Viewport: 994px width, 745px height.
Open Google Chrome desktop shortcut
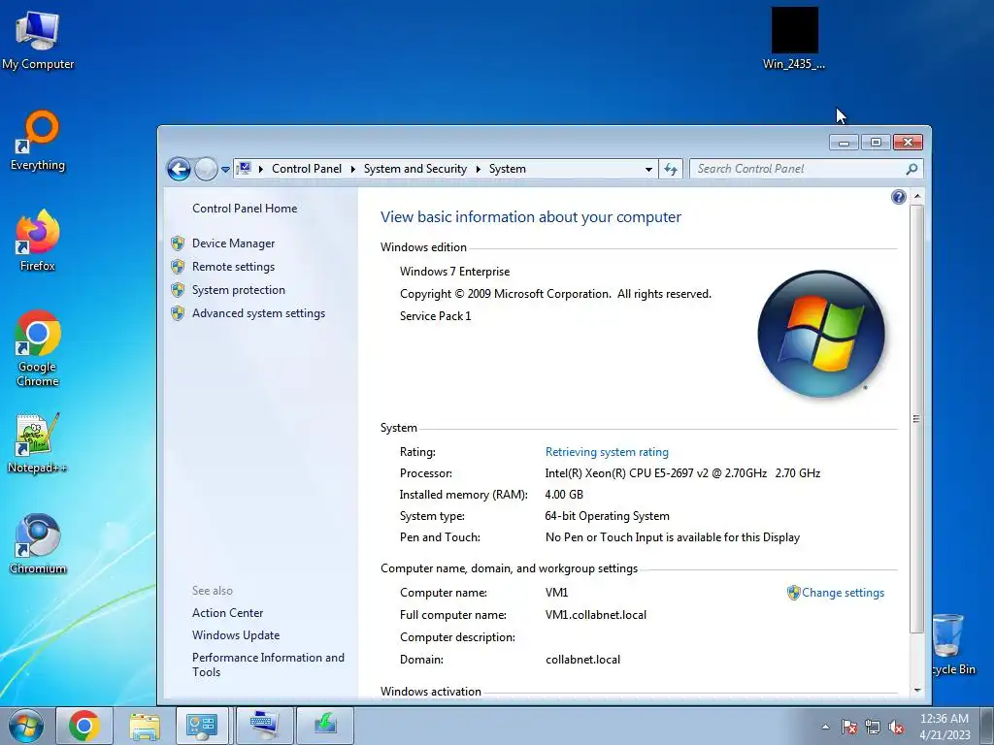click(x=38, y=348)
